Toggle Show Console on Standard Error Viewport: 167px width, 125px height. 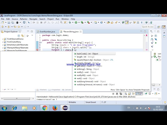click(x=141, y=94)
